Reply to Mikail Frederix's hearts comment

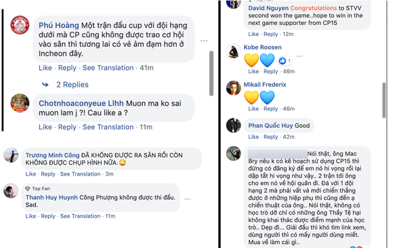pos(271,108)
